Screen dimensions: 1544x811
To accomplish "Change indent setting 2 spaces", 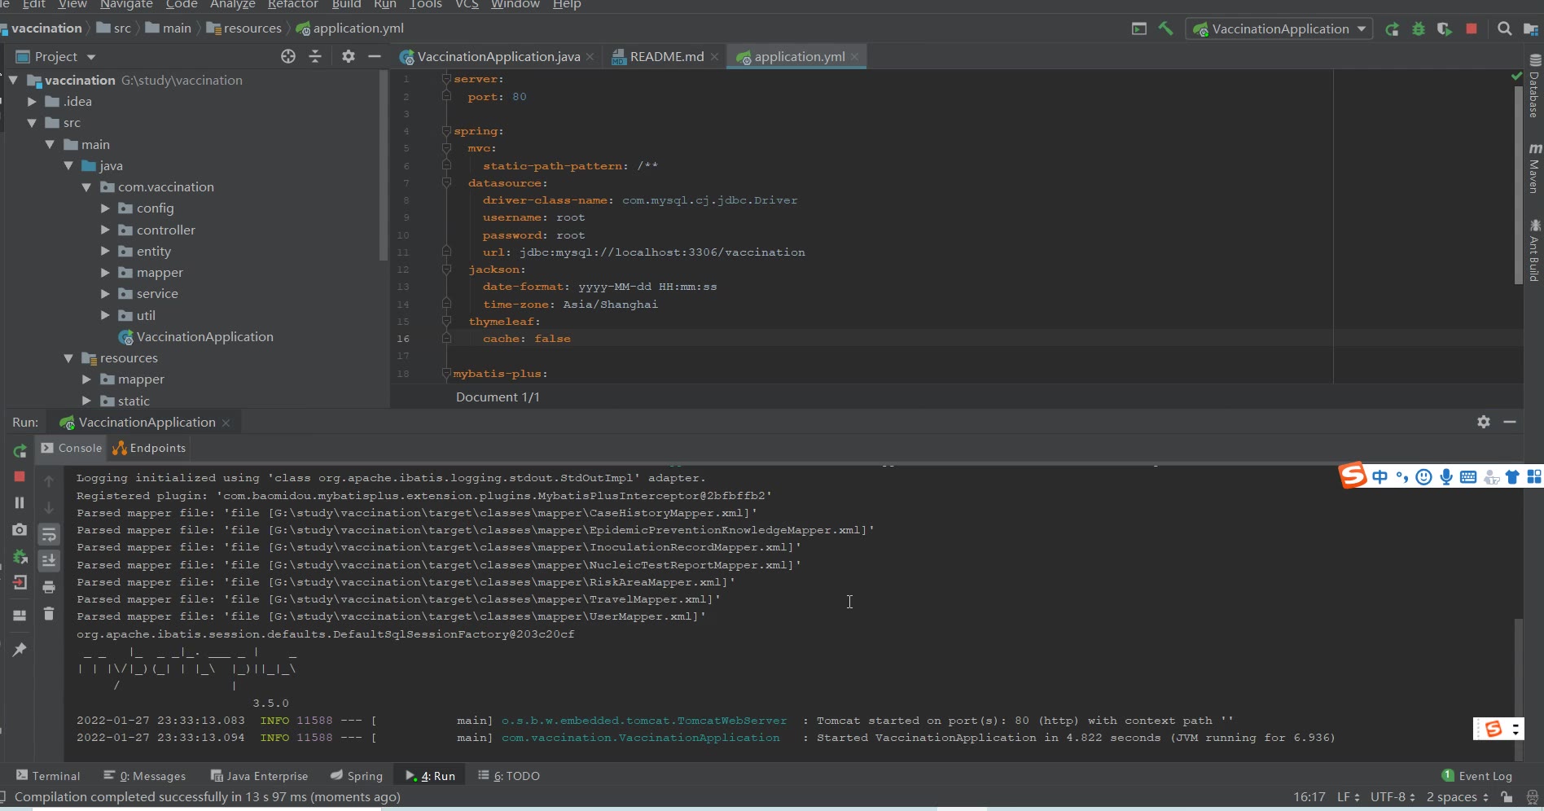I will point(1457,797).
